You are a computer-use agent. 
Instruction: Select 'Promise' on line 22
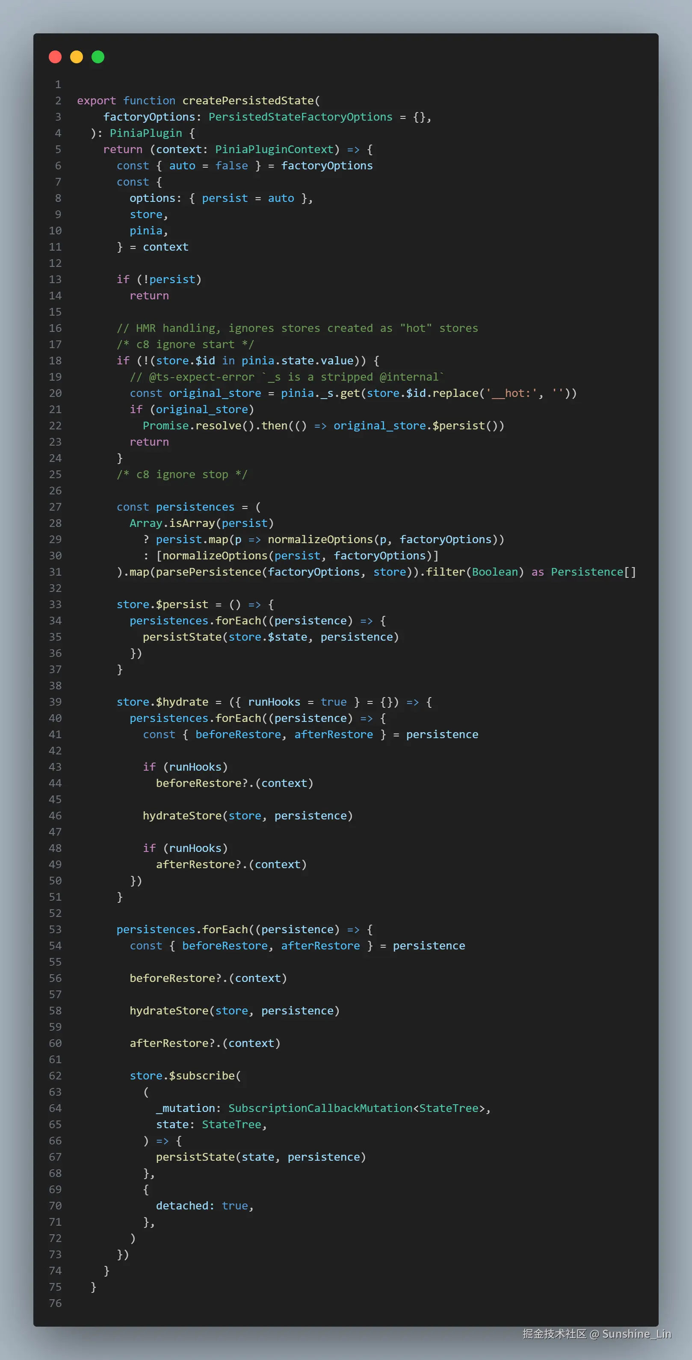point(166,426)
